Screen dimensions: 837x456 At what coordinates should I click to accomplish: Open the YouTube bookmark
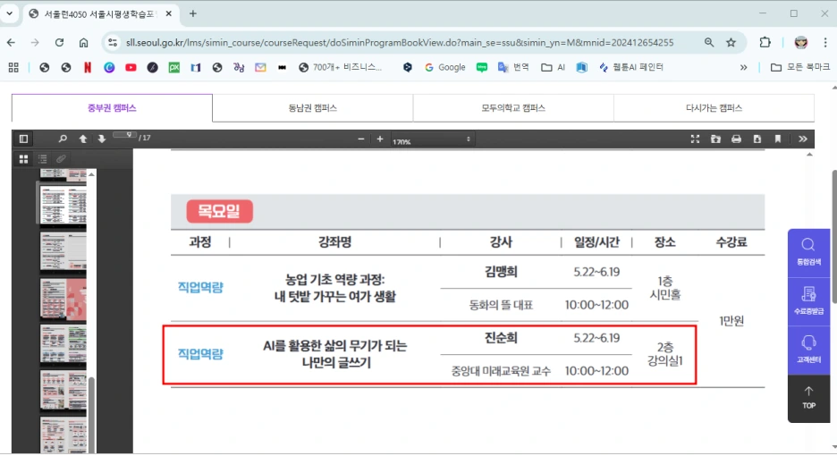click(131, 67)
